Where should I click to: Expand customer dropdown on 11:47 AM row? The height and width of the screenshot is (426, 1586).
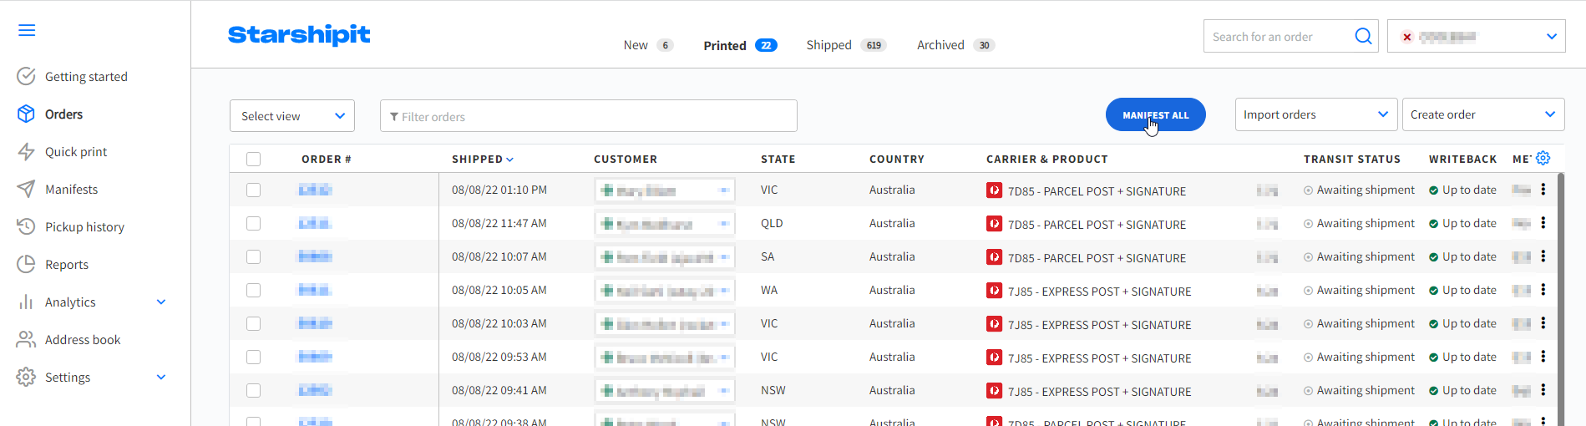pyautogui.click(x=724, y=224)
